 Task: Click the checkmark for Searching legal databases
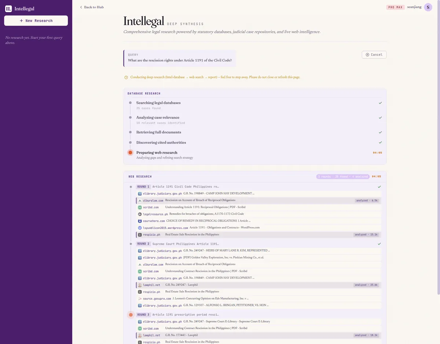click(380, 103)
